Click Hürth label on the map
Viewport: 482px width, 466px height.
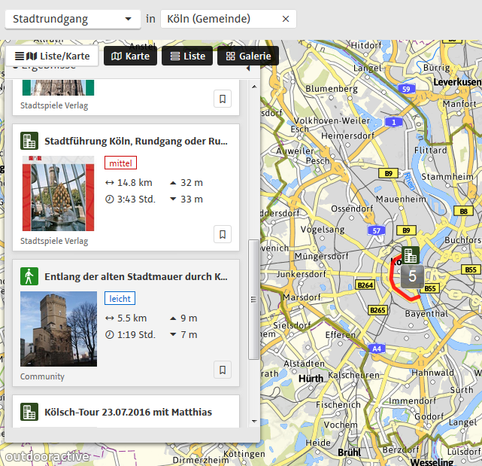(x=311, y=378)
